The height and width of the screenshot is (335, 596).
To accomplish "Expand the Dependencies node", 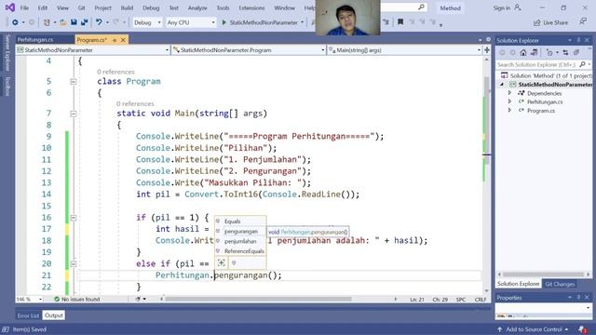I will tap(509, 93).
